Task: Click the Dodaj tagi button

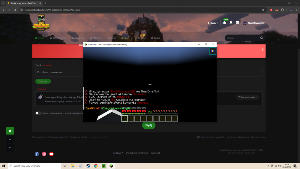Action: (x=43, y=81)
